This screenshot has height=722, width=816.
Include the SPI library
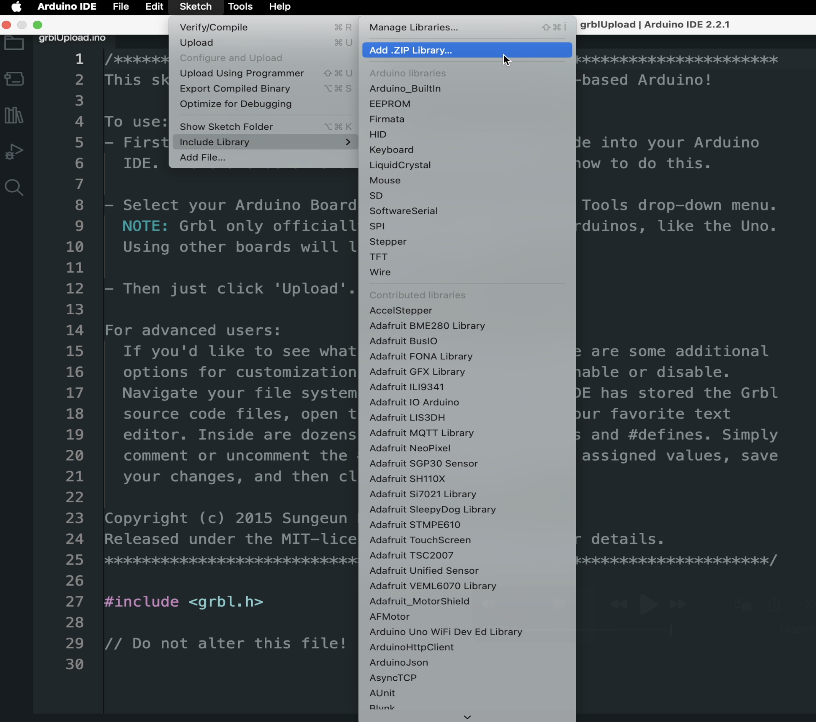point(467,226)
